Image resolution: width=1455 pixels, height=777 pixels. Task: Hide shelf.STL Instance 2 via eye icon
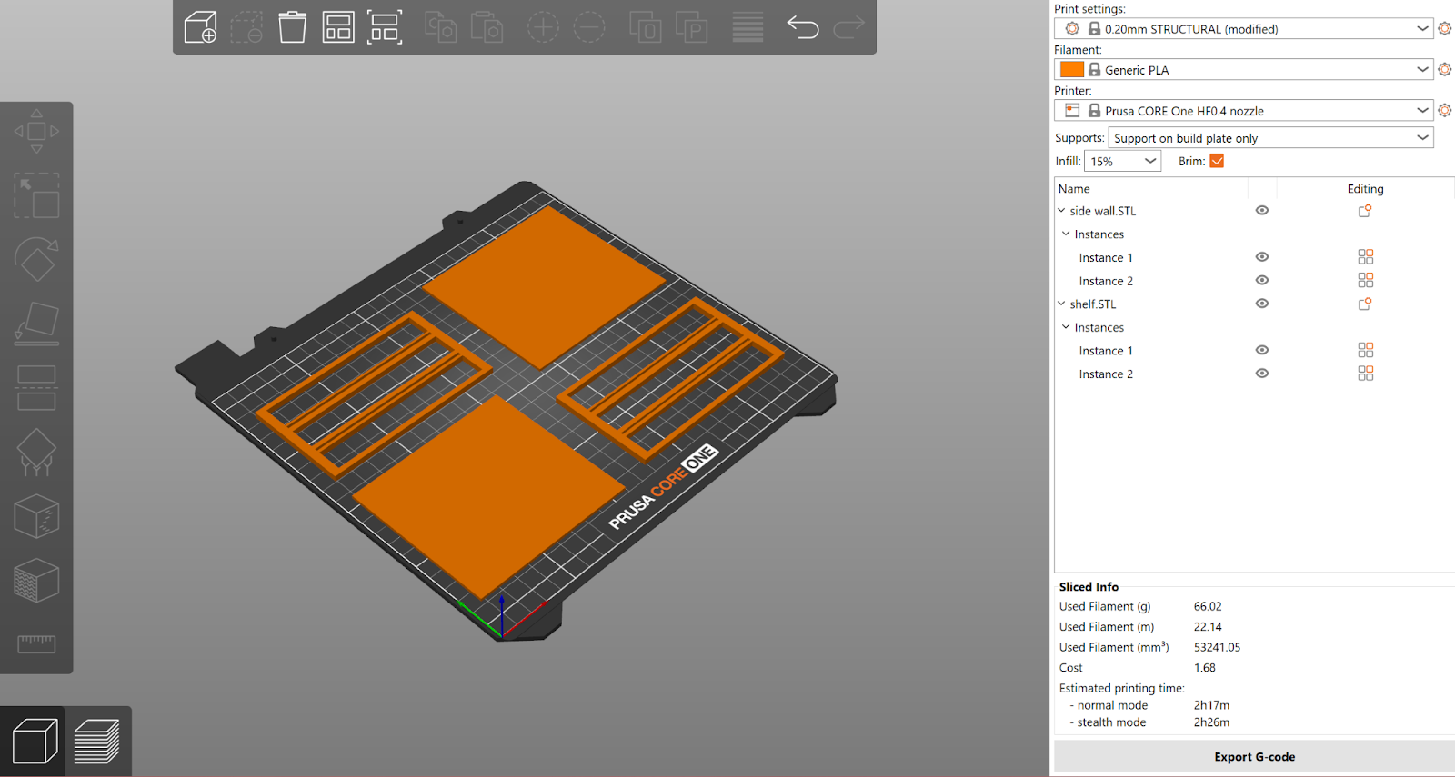pyautogui.click(x=1262, y=374)
